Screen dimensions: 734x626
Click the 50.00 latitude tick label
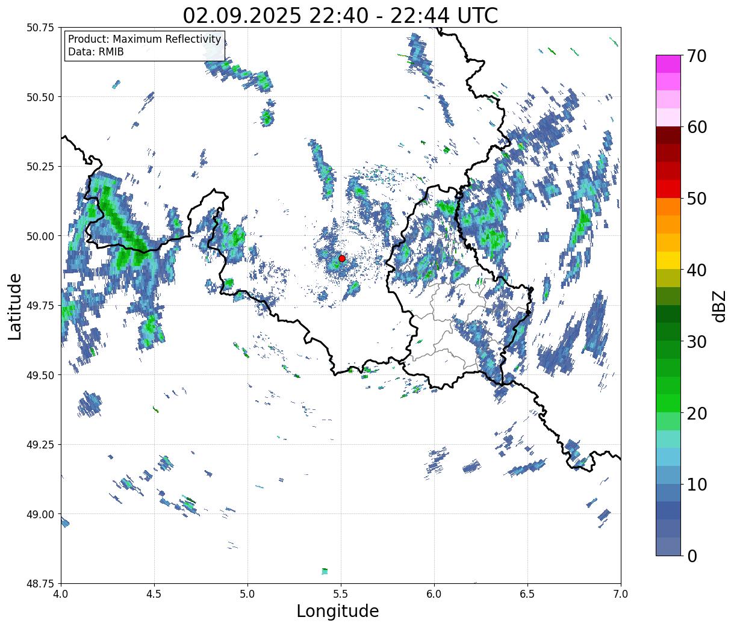[x=40, y=236]
